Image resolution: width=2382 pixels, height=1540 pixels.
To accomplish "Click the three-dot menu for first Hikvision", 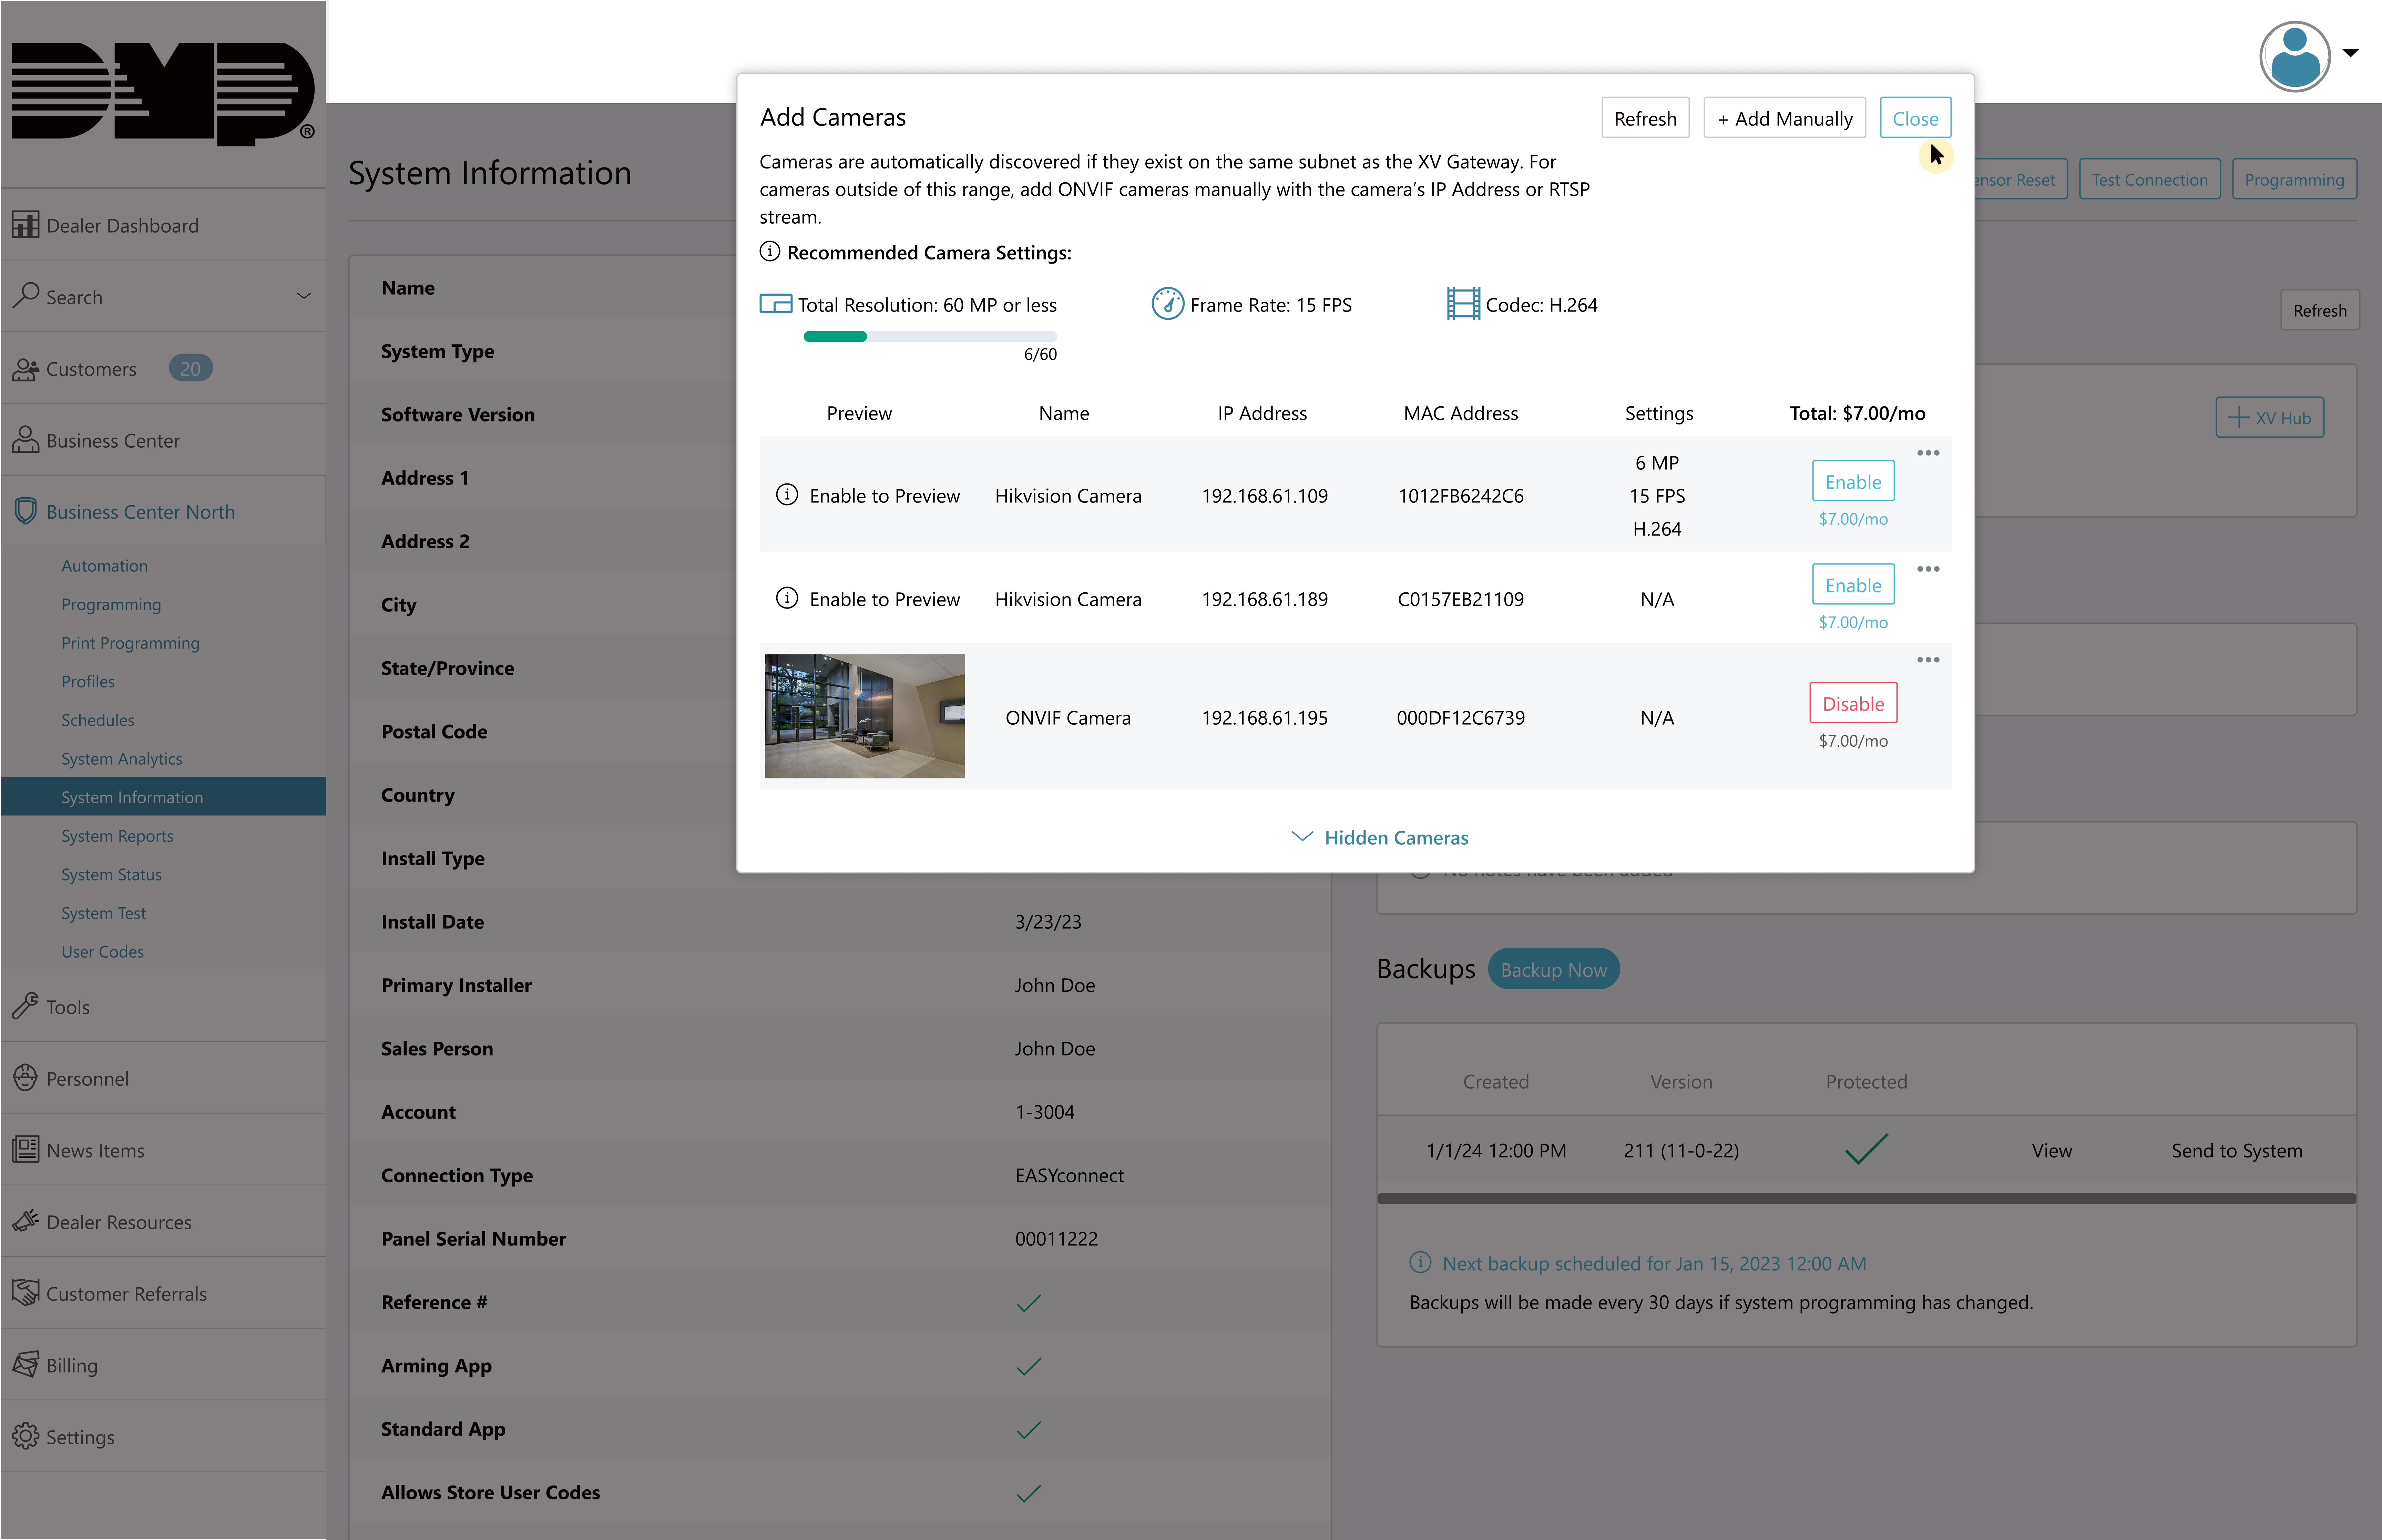I will click(x=1927, y=453).
